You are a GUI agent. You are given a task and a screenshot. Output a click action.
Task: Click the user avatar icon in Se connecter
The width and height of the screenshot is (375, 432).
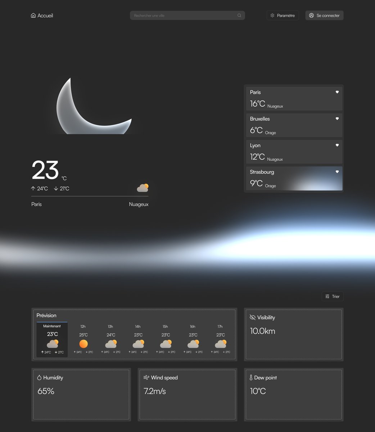312,15
